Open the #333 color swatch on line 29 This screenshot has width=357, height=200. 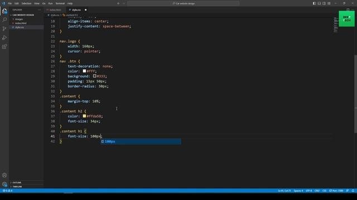94,76
